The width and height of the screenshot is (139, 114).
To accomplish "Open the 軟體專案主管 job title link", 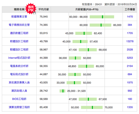I will tap(19, 17).
